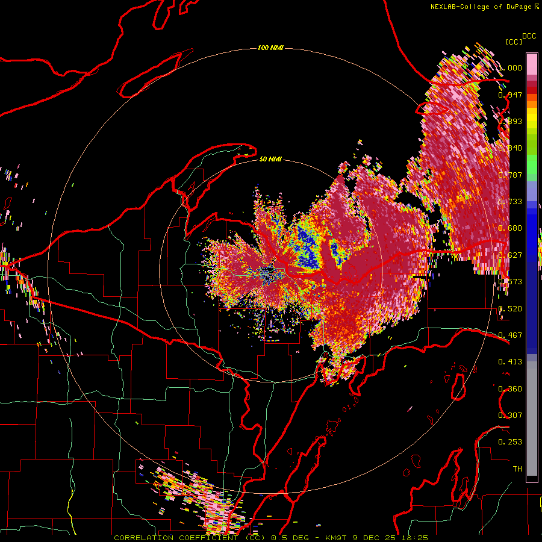Pick the gray band near the legend bottom
This screenshot has width=542, height=542.
tap(532, 419)
